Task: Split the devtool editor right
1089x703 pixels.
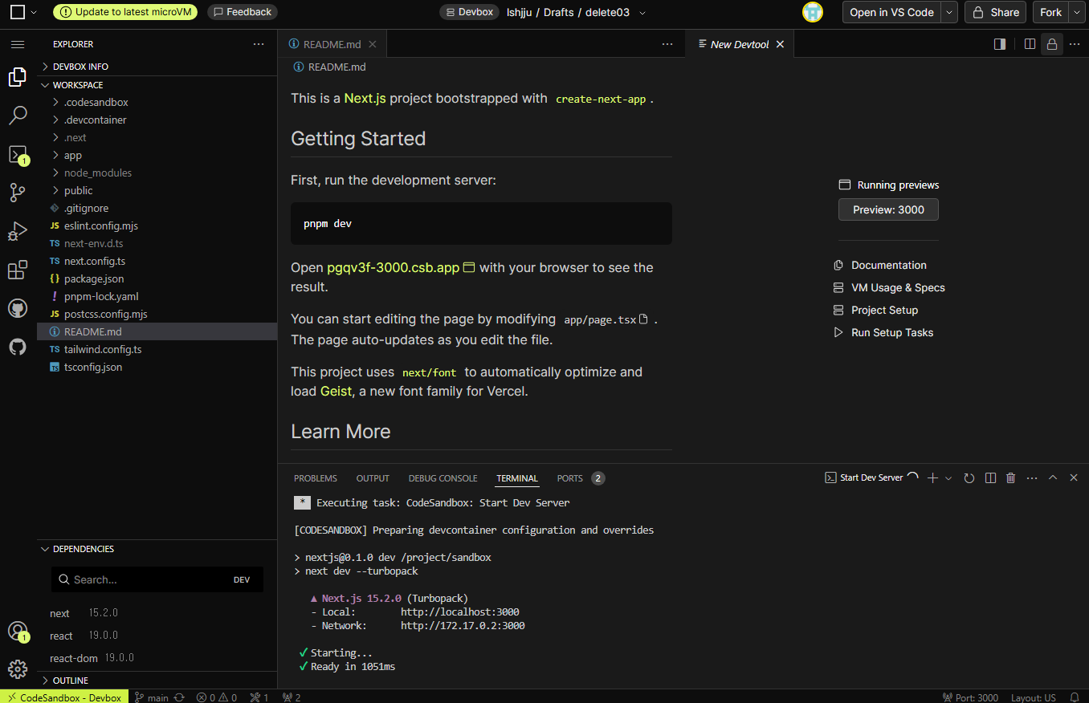Action: click(1030, 44)
